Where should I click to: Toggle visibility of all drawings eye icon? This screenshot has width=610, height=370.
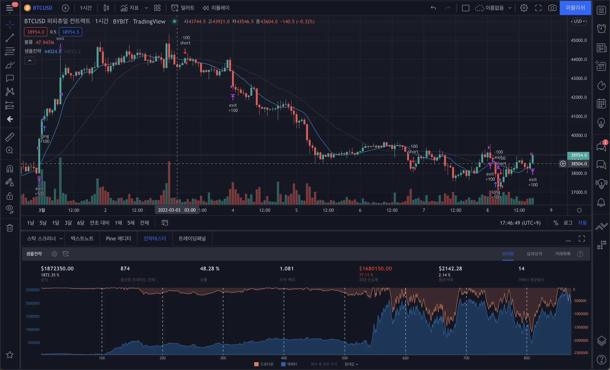tap(10, 209)
